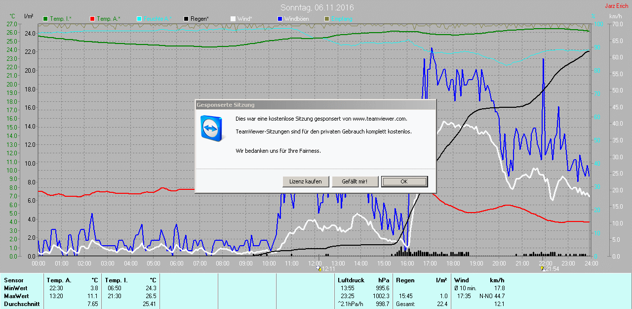The width and height of the screenshot is (632, 309).
Task: Select the cyan humidity legend swatch
Action: pos(139,19)
